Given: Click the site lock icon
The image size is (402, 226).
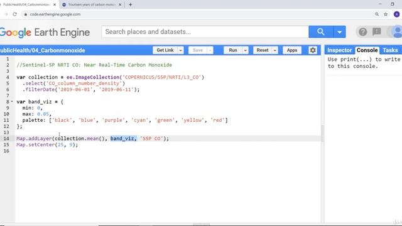Looking at the screenshot, I should pyautogui.click(x=25, y=14).
